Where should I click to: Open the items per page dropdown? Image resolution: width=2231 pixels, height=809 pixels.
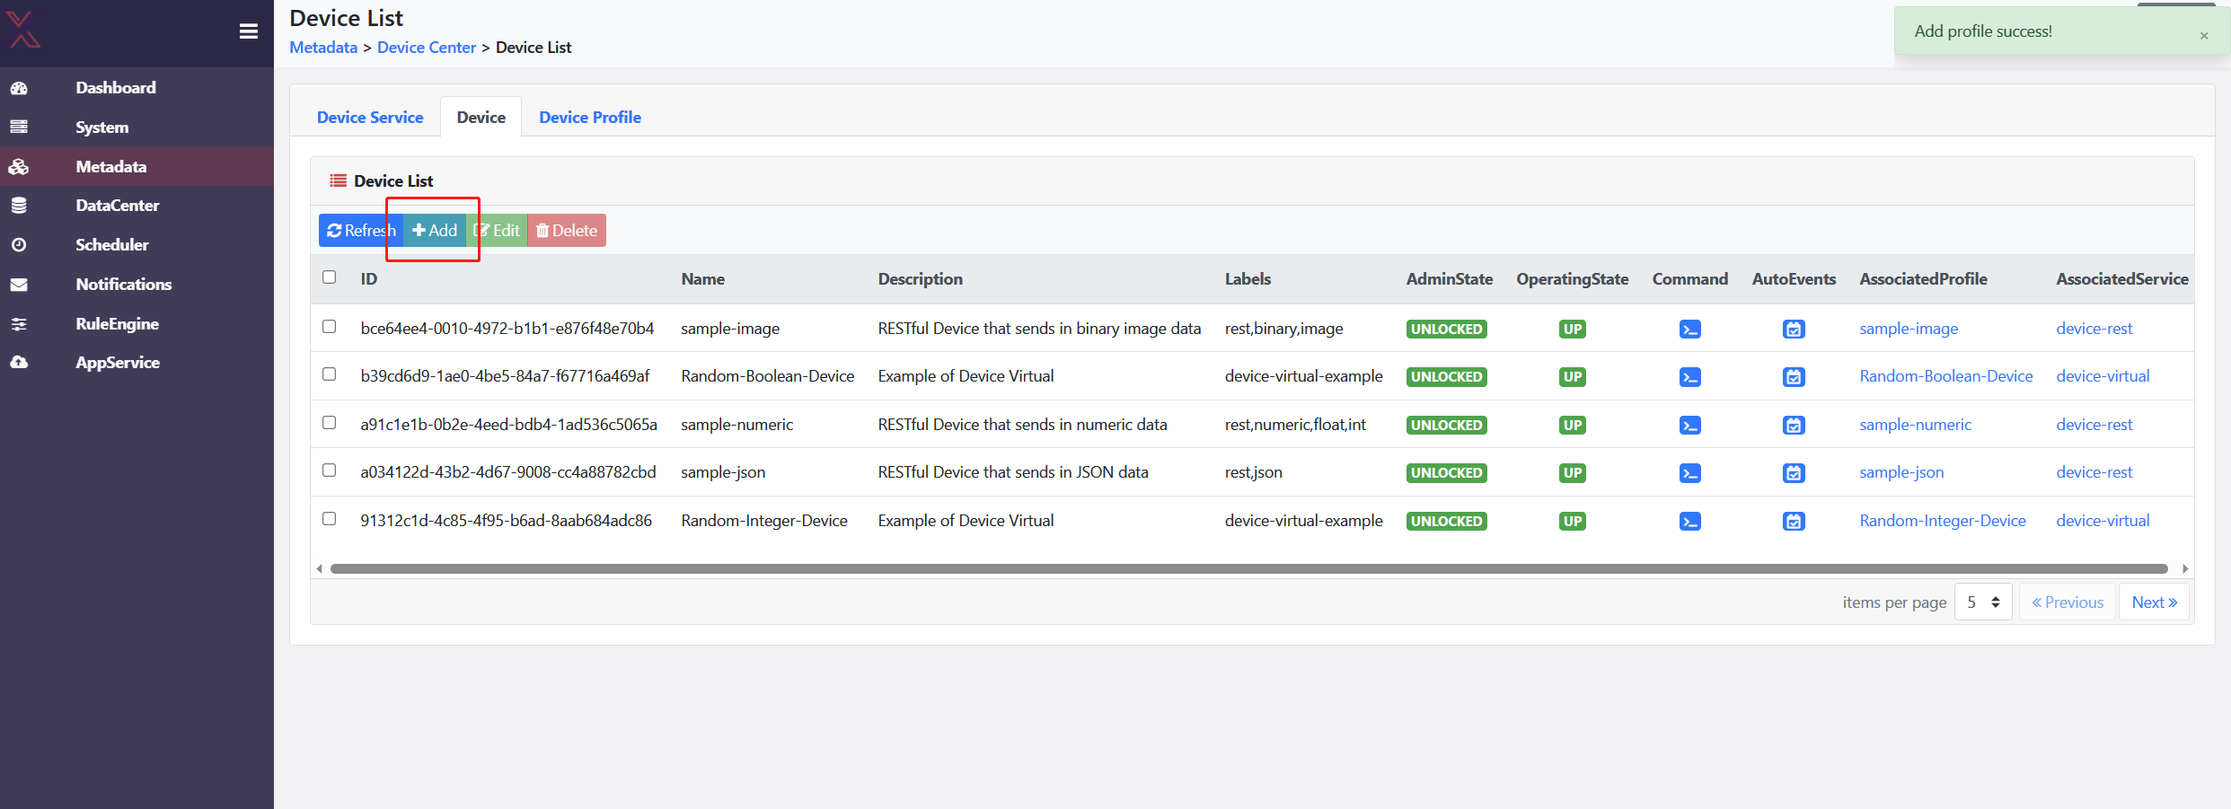[x=1983, y=602]
